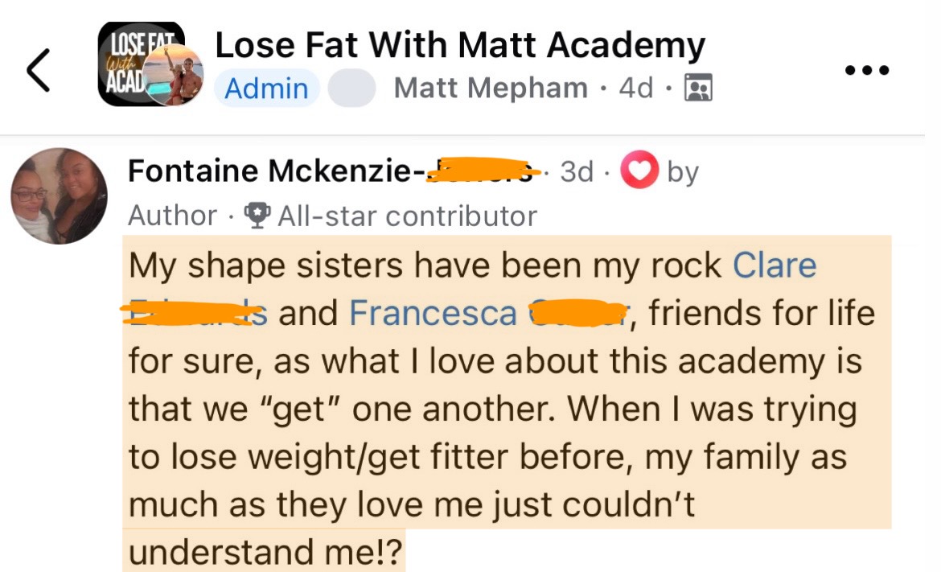Tap the All-star contributor badge text

[407, 216]
